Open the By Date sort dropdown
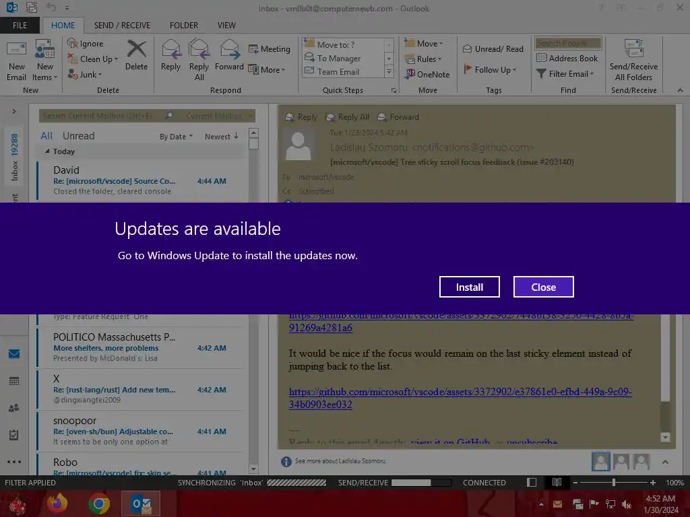This screenshot has height=517, width=690. (176, 137)
